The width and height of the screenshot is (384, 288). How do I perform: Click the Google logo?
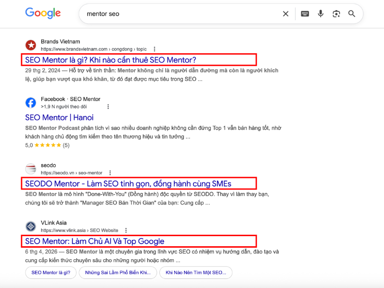pyautogui.click(x=43, y=13)
